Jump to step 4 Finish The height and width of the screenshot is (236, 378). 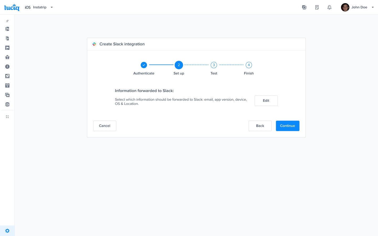point(249,65)
